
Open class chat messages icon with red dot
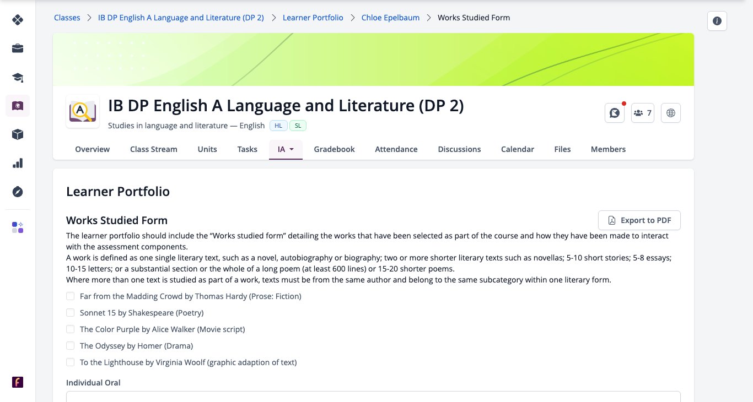[x=615, y=113]
